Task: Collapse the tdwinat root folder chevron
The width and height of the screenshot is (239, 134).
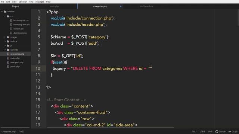Action: (2, 12)
